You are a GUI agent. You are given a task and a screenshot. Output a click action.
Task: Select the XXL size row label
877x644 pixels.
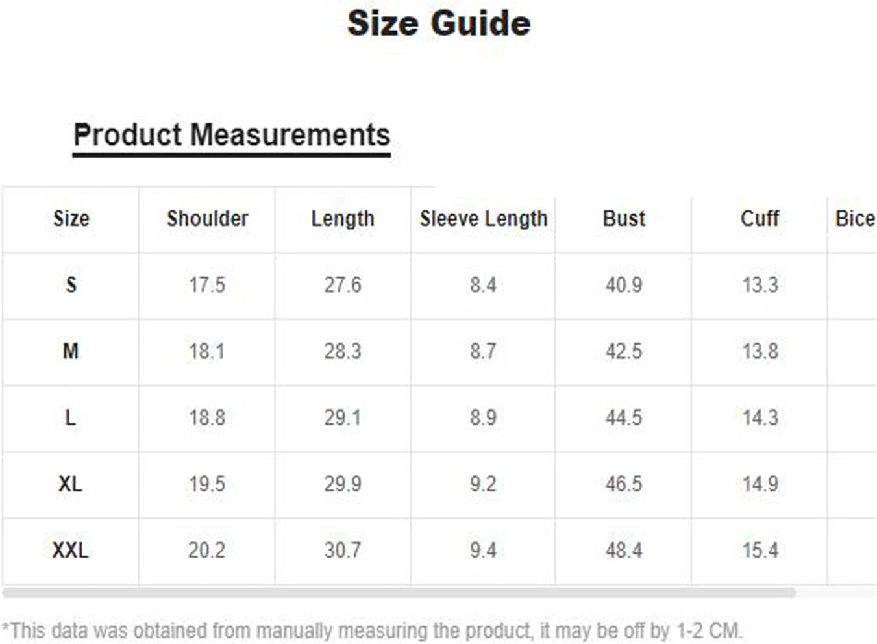pos(70,551)
